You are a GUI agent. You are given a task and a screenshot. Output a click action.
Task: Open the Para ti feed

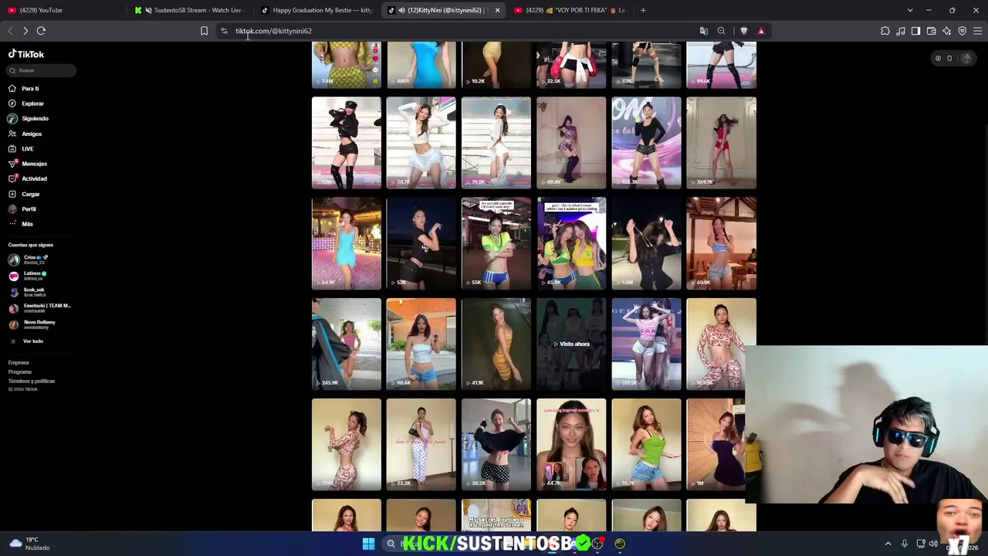pos(30,89)
